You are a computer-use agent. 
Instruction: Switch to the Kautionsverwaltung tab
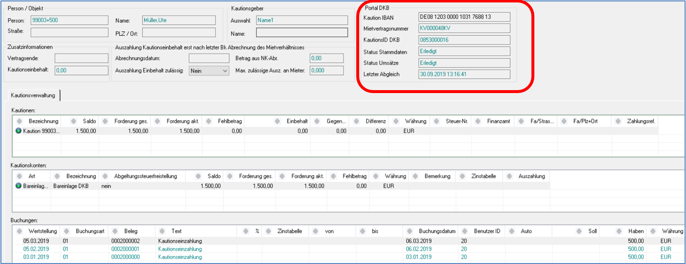33,95
